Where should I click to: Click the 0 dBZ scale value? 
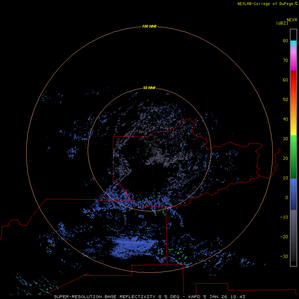point(287,198)
